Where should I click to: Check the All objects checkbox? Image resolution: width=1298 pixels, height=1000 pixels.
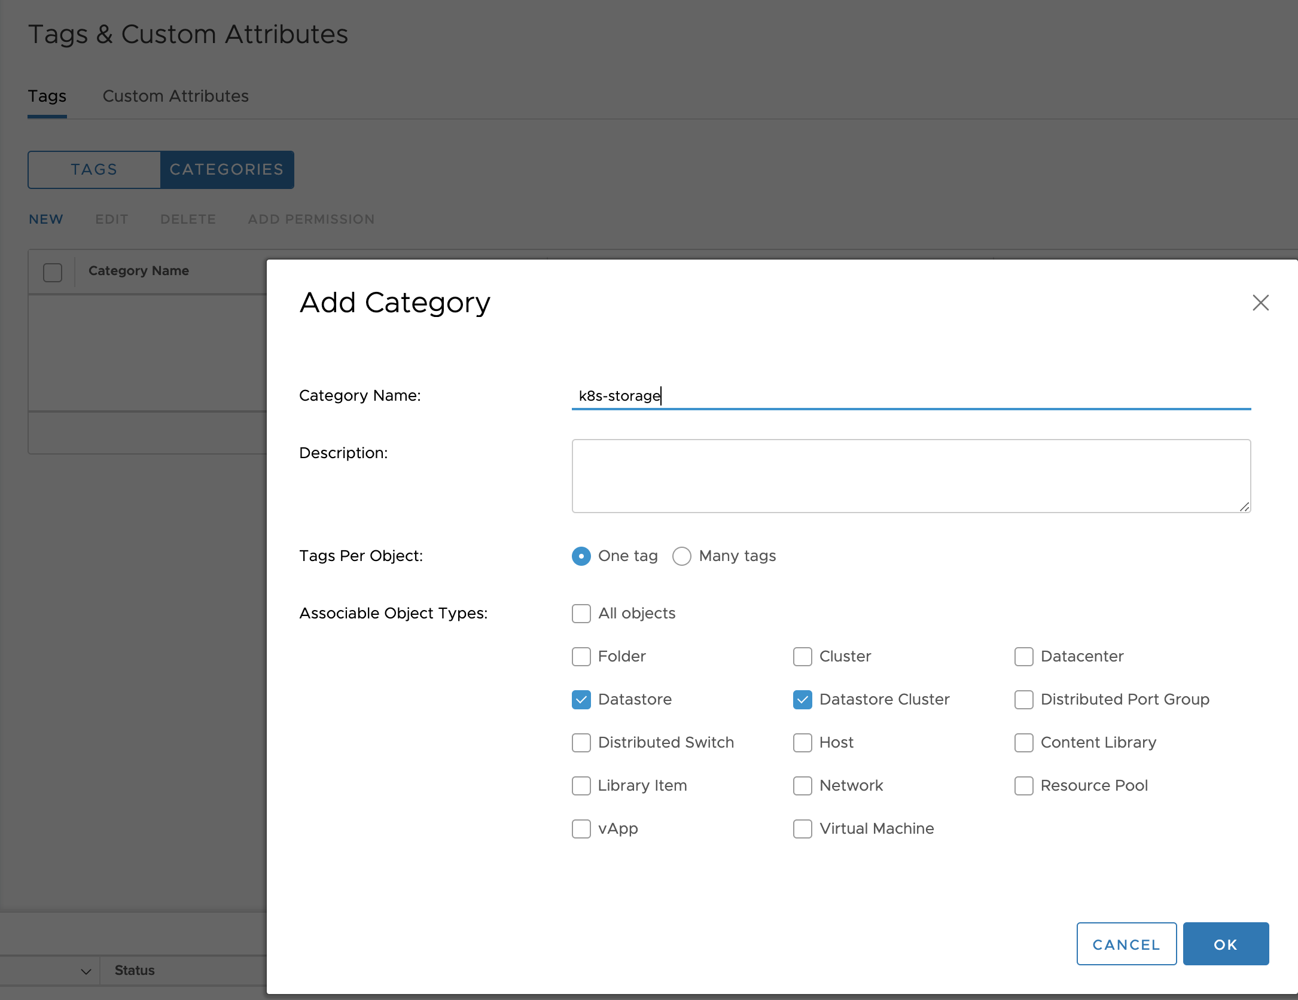[581, 614]
